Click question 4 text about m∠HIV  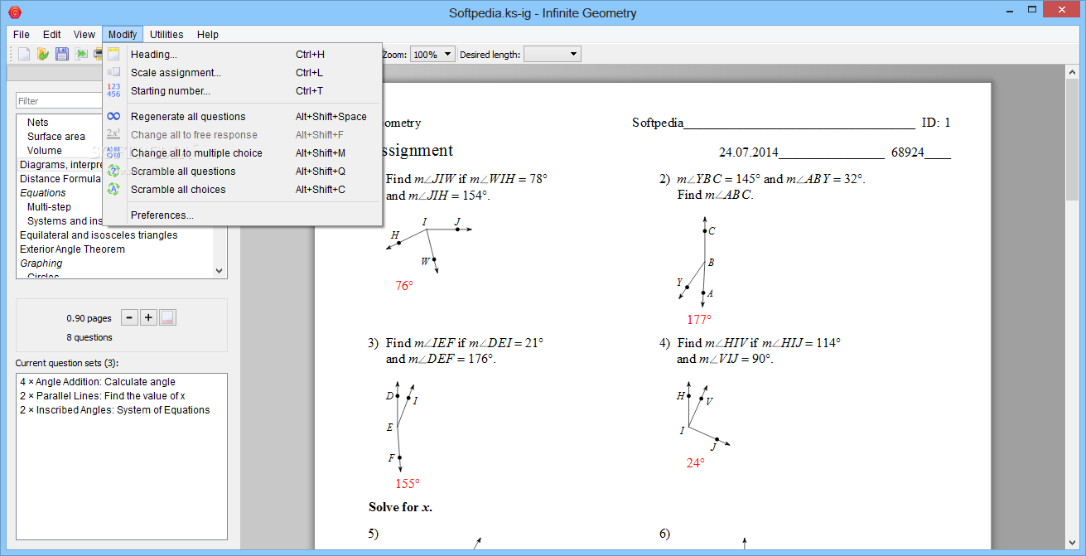(x=759, y=351)
